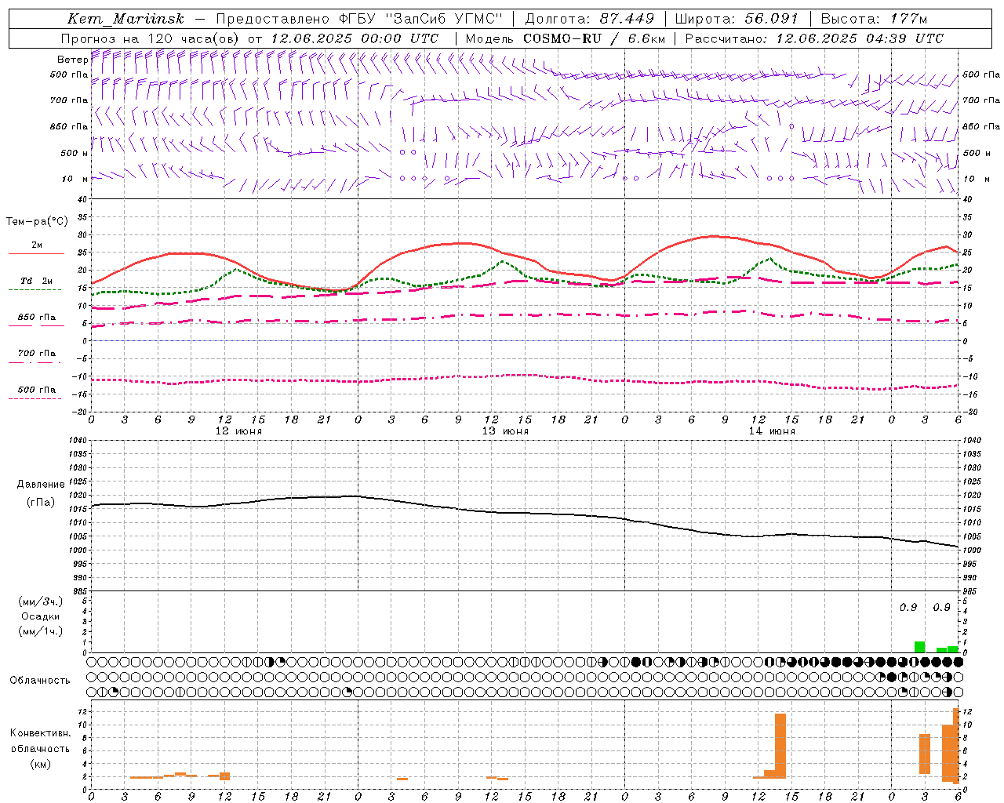Click the red solid line under '2м' legend
Viewport: 1004px width, 803px height.
coord(36,254)
